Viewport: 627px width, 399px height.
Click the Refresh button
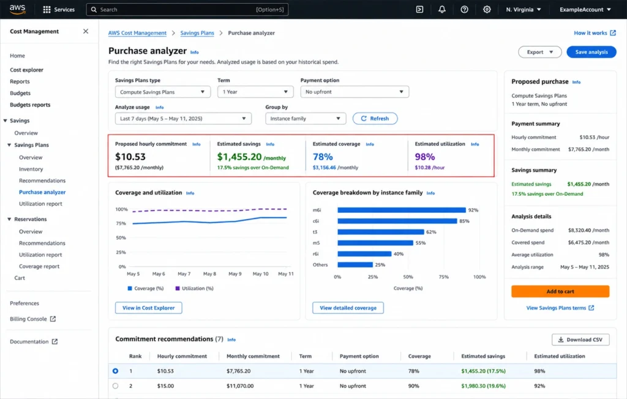pyautogui.click(x=375, y=119)
